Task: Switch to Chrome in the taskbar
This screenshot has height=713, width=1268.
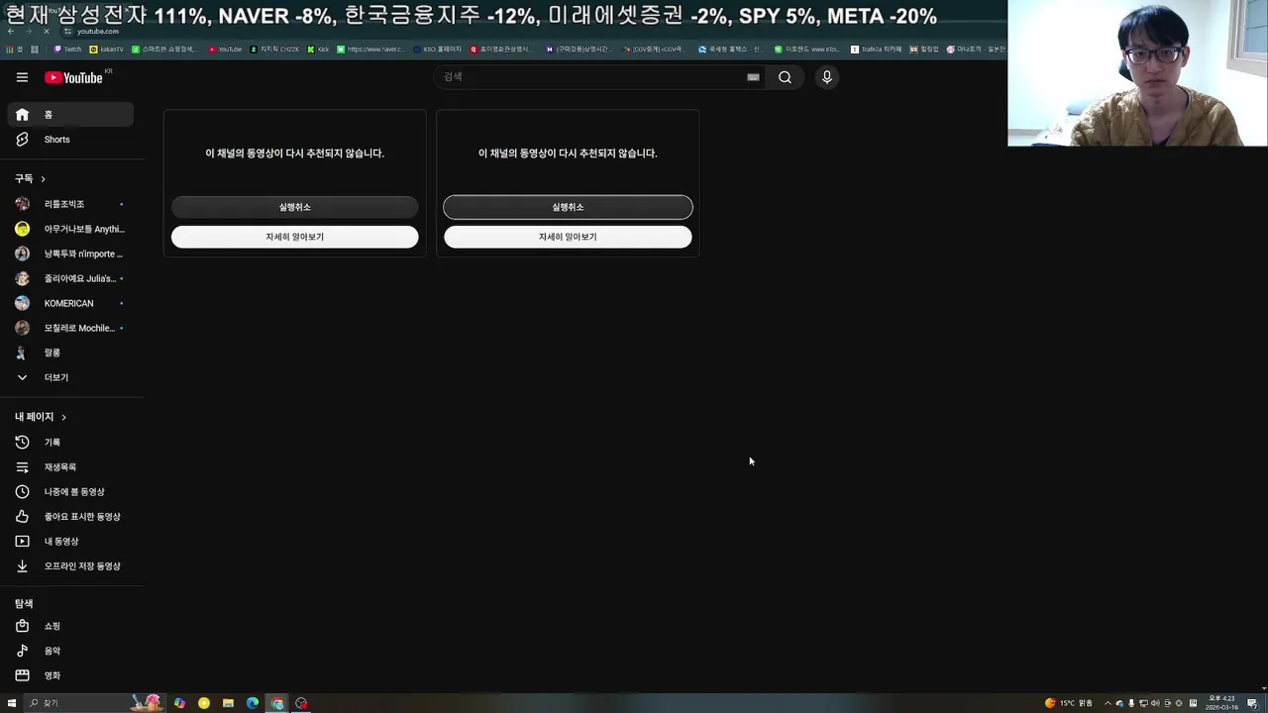Action: click(277, 703)
